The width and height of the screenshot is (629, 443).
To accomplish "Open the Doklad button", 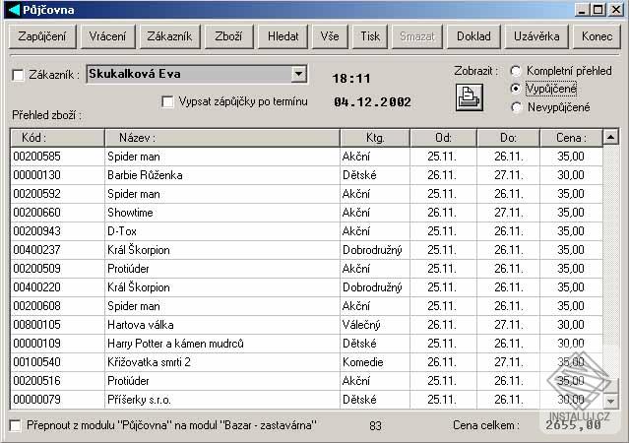I will [x=473, y=36].
